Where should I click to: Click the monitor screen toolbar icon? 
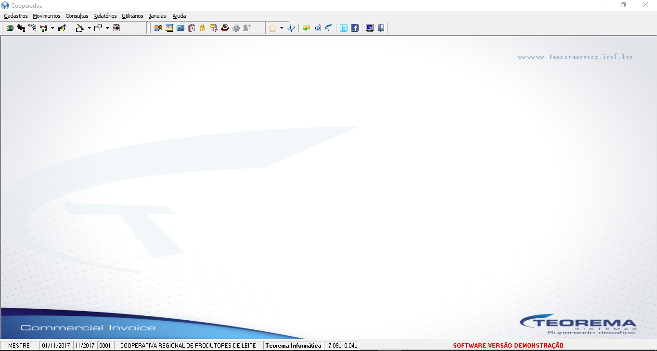click(x=370, y=28)
